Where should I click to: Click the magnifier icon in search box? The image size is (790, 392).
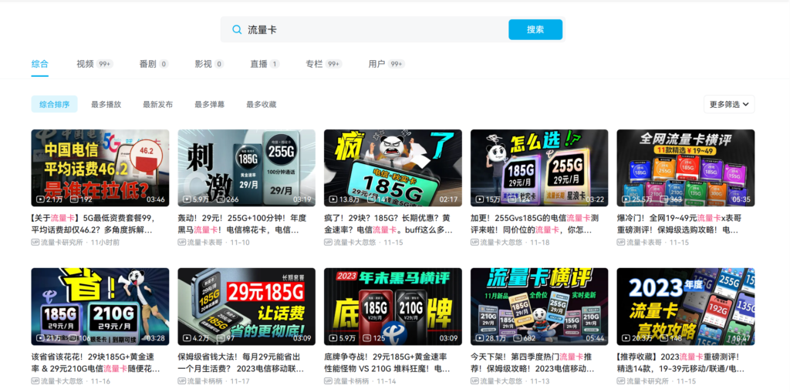tap(237, 30)
